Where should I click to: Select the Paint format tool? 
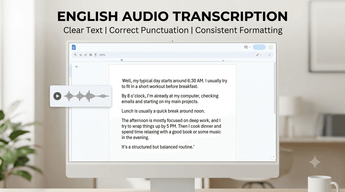click(x=96, y=55)
